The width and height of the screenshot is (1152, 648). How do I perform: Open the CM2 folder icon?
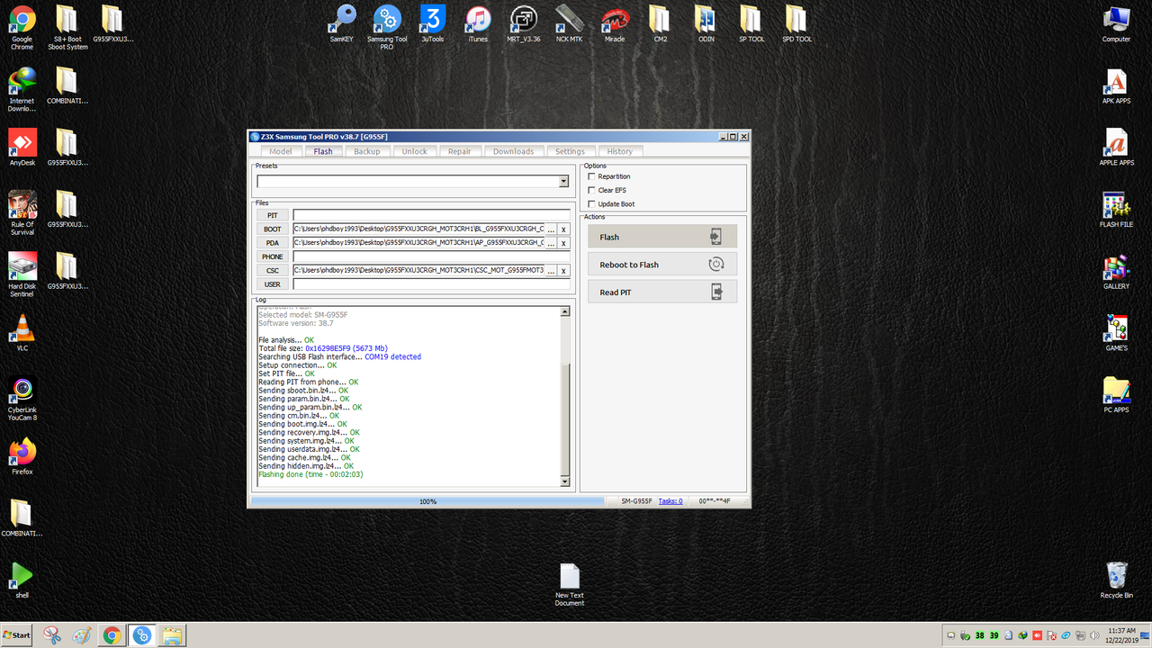tap(660, 23)
